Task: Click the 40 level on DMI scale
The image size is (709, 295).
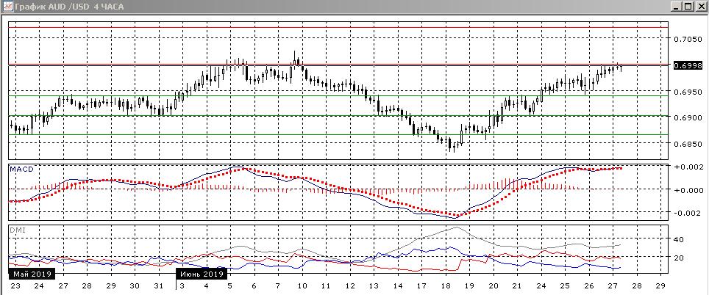Action: click(680, 239)
